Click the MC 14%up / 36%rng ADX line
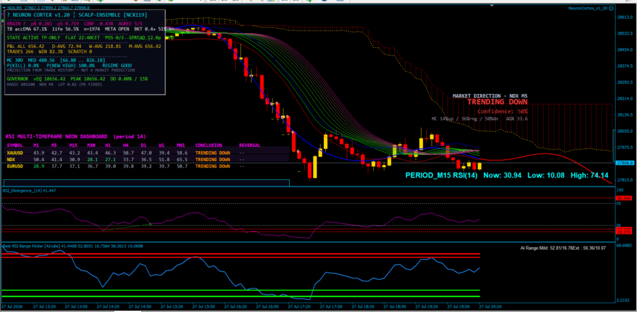This screenshot has width=637, height=312. click(480, 119)
